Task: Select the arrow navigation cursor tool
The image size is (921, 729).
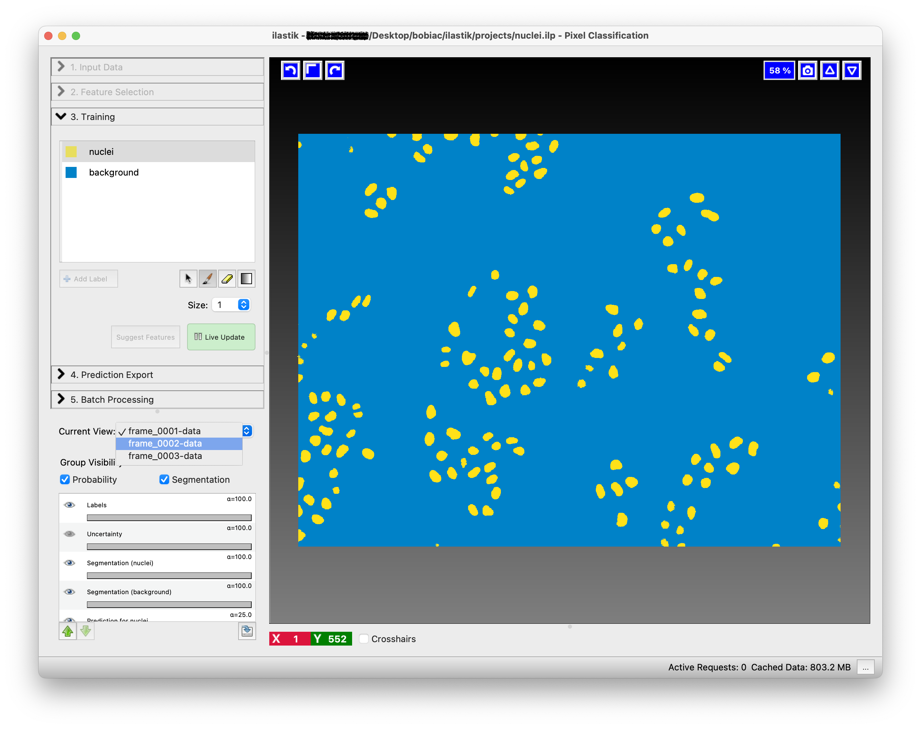Action: coord(188,279)
